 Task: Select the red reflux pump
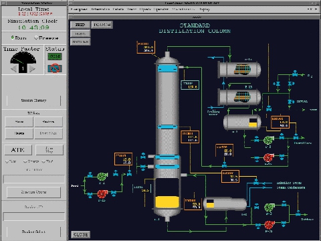click(x=268, y=157)
